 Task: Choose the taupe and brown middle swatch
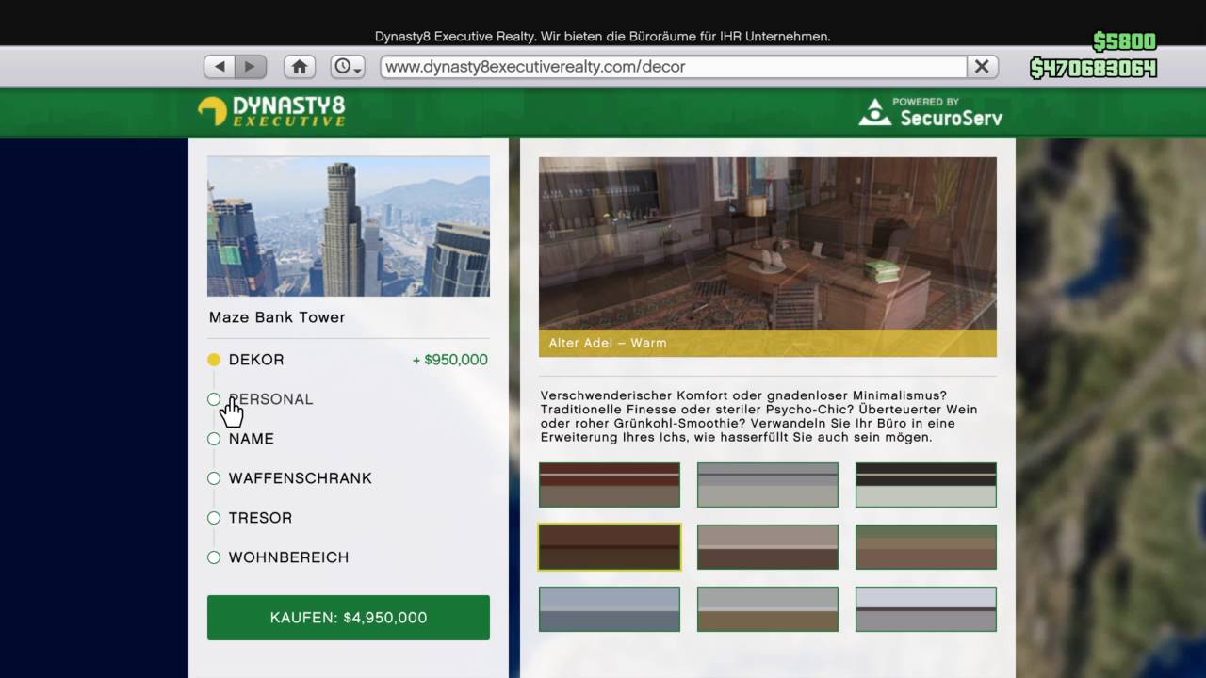click(768, 547)
